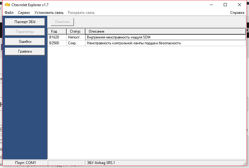Click the greyed Разорвать связь menu item
Viewport: 249px width, 168px height.
pos(81,13)
